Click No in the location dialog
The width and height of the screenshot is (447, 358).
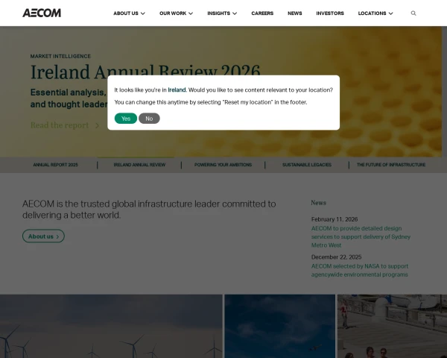point(149,118)
